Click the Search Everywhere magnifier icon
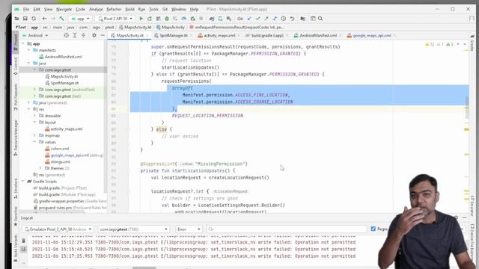This screenshot has height=269, width=479. (x=320, y=19)
